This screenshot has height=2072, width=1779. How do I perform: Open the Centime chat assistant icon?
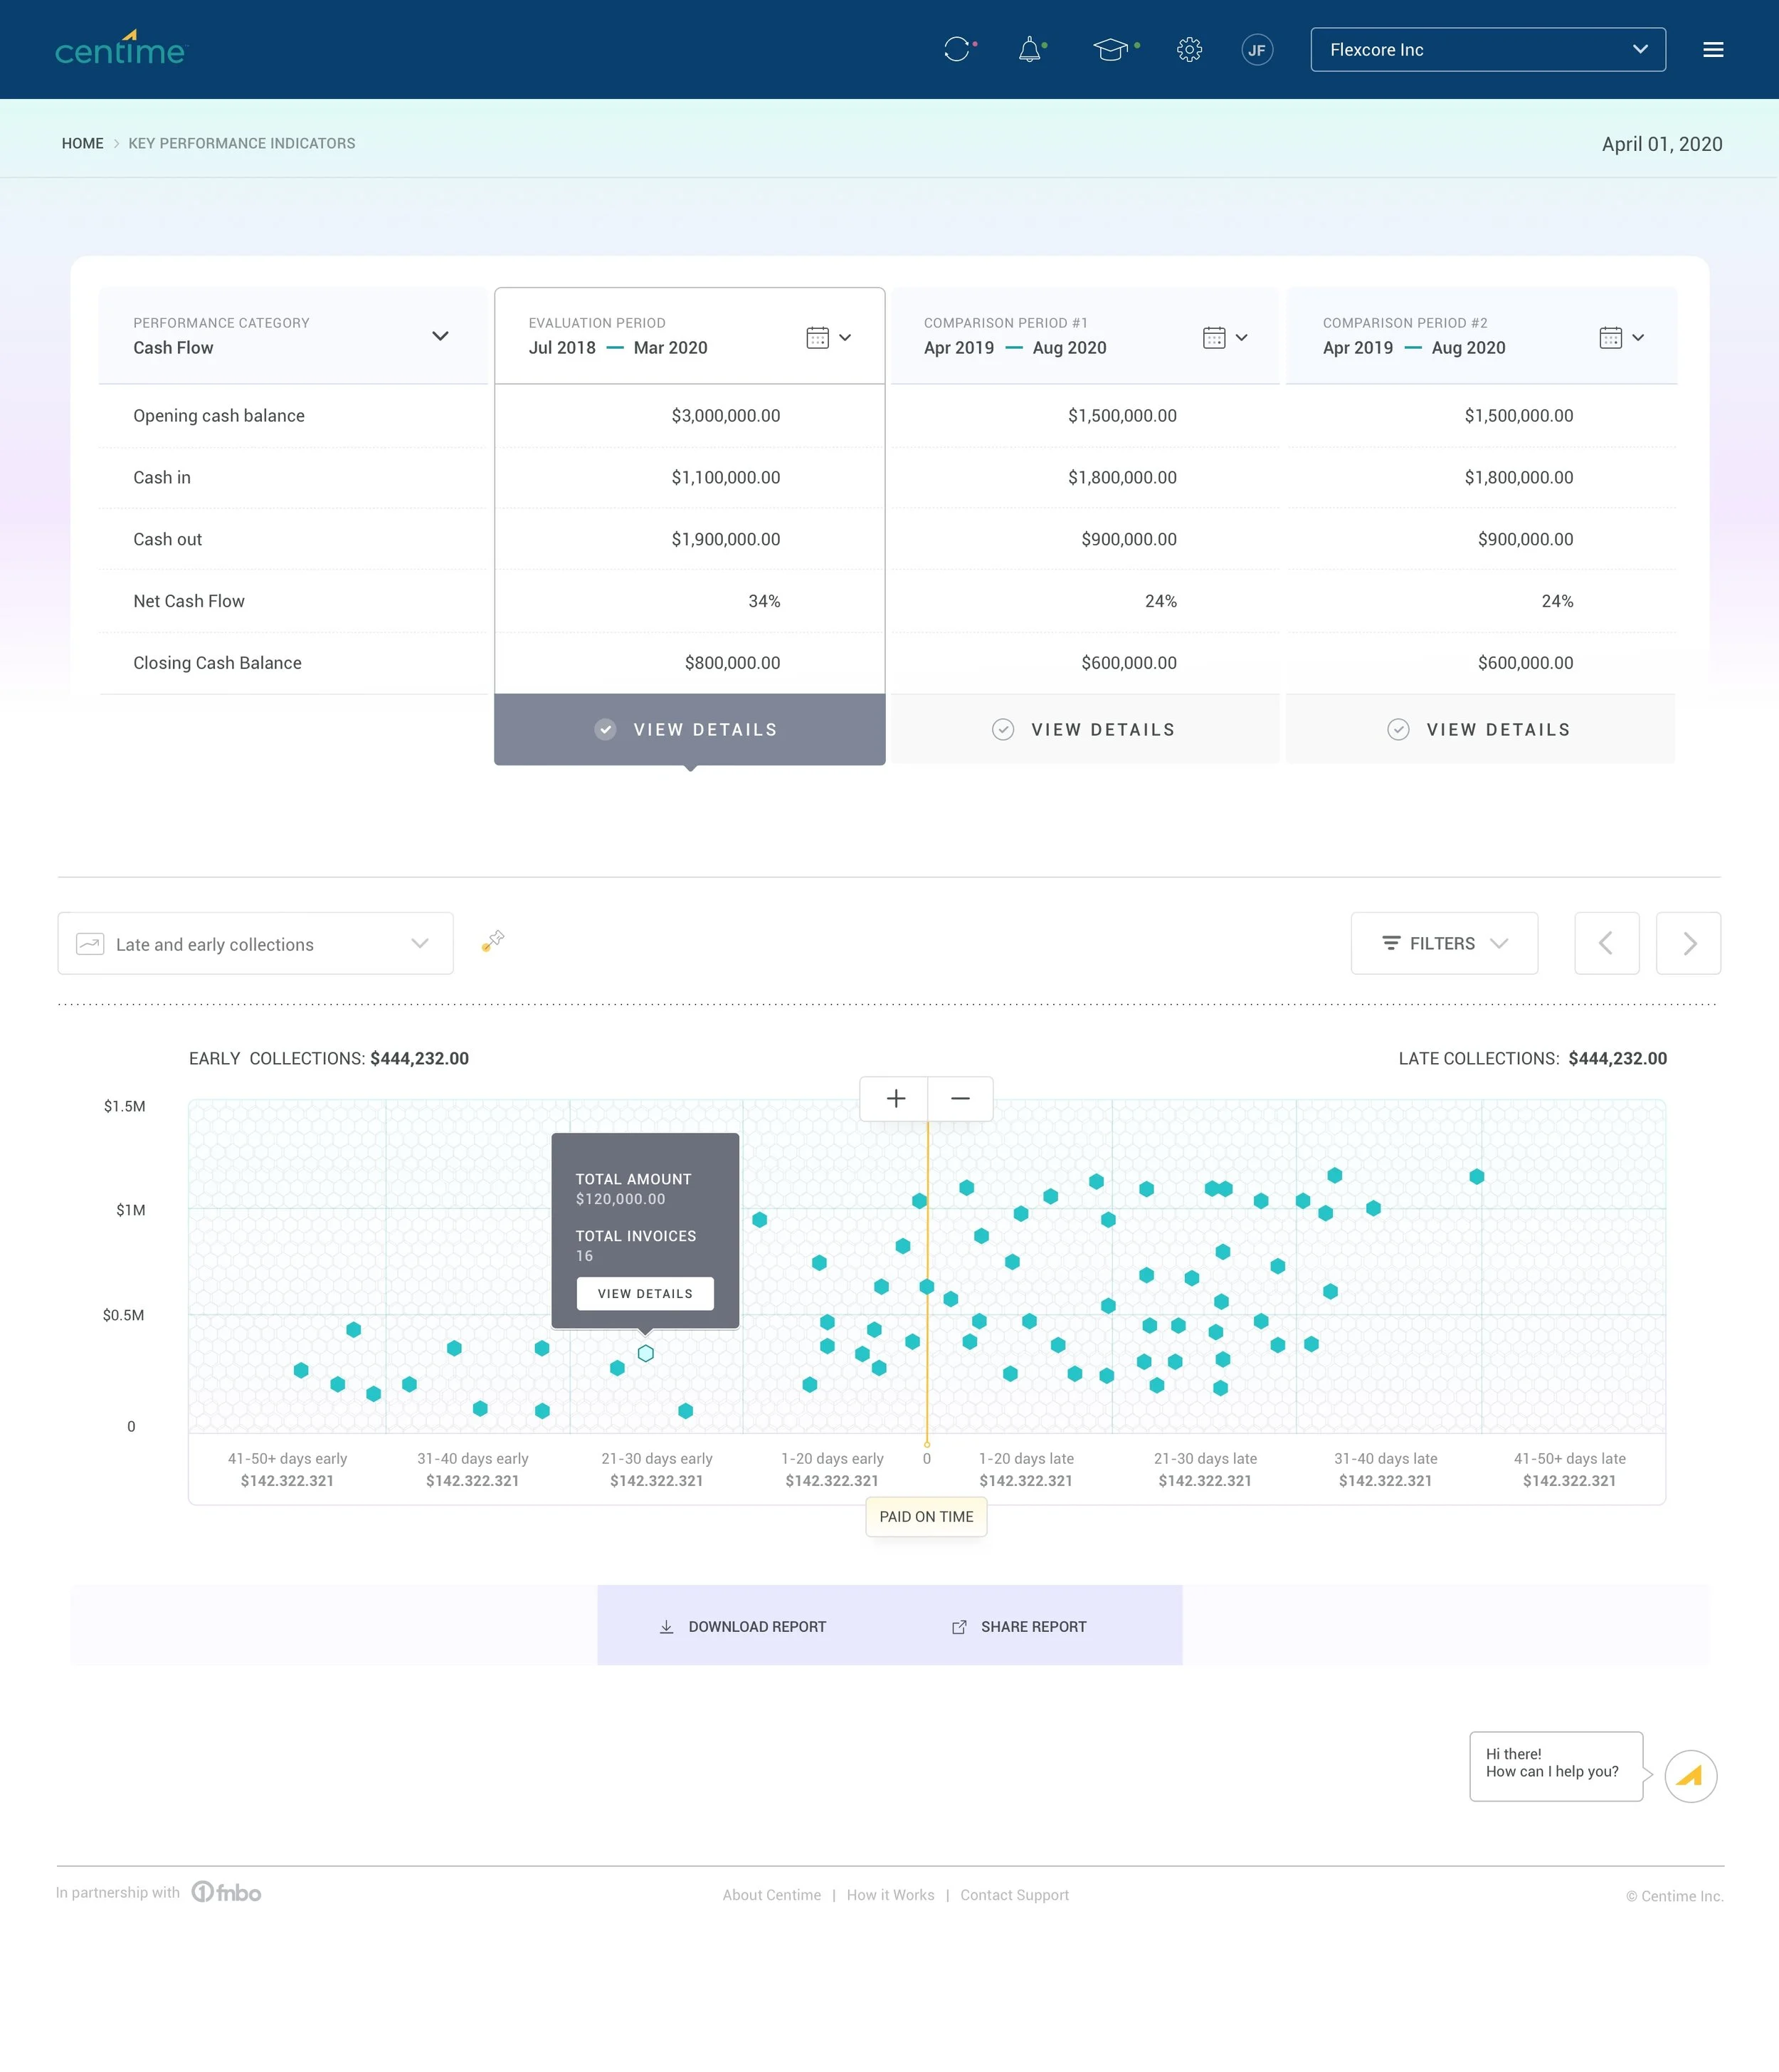1690,1776
